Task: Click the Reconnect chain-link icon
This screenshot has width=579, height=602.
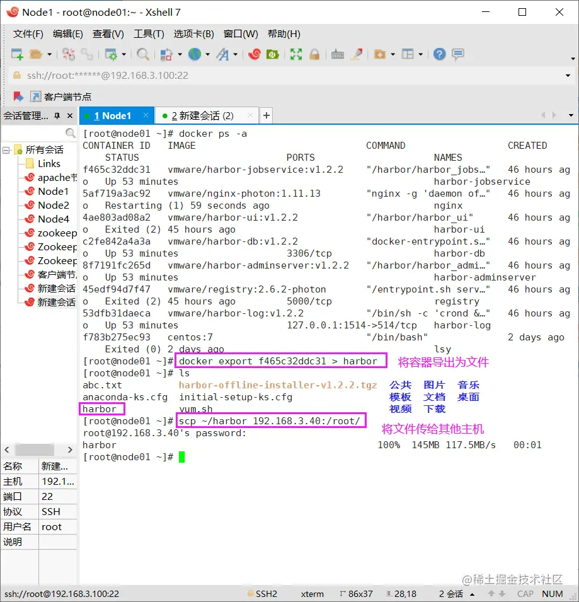Action: [87, 54]
